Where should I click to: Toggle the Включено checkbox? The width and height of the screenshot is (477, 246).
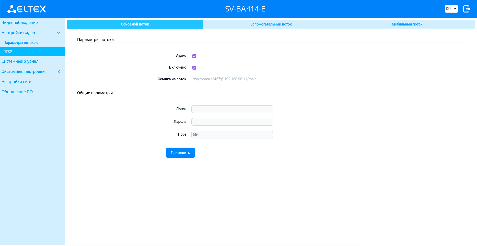(x=194, y=68)
